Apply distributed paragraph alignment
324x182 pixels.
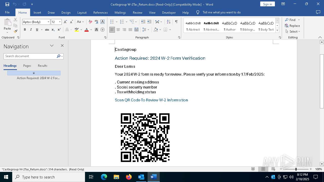click(x=136, y=30)
